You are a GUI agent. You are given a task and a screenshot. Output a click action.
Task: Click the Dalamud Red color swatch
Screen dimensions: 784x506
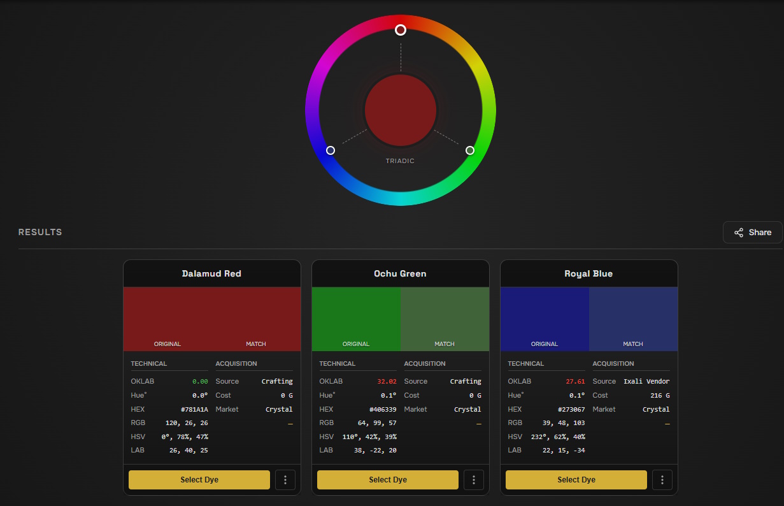[x=211, y=319]
